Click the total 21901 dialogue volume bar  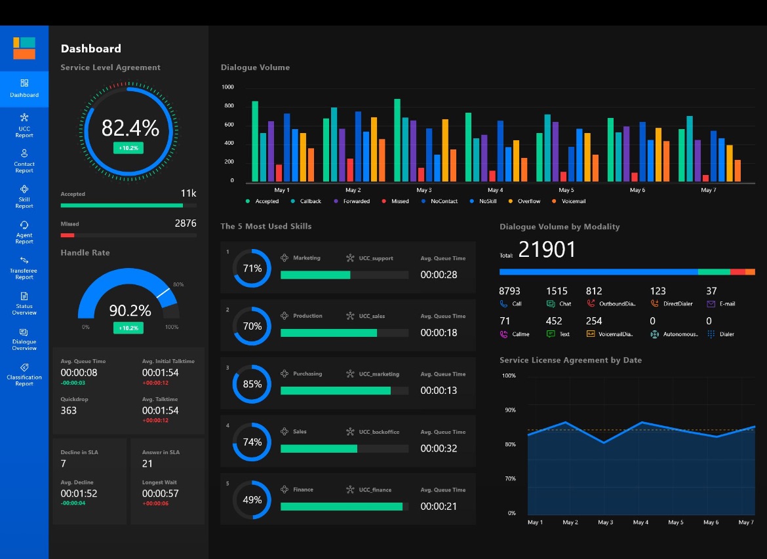coord(627,271)
